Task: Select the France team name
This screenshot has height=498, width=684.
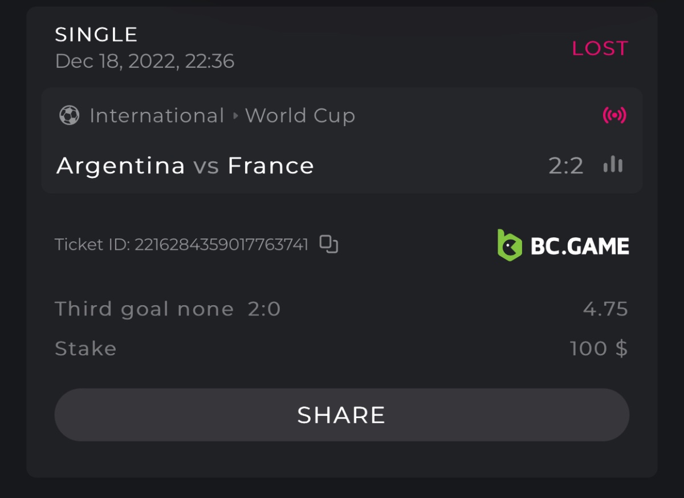Action: pyautogui.click(x=271, y=166)
